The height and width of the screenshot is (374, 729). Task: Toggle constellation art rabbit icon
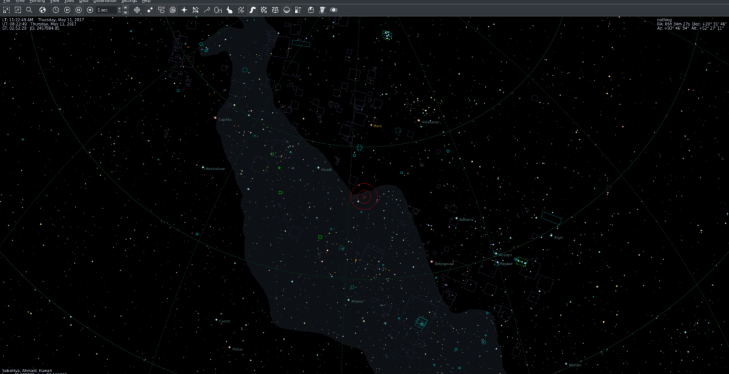(x=230, y=10)
